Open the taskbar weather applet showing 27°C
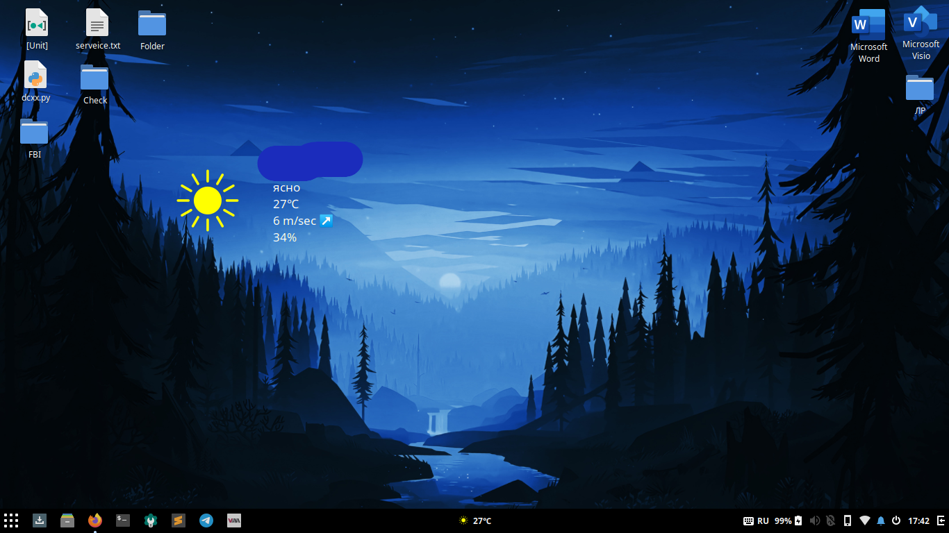Viewport: 949px width, 533px height. coord(475,521)
